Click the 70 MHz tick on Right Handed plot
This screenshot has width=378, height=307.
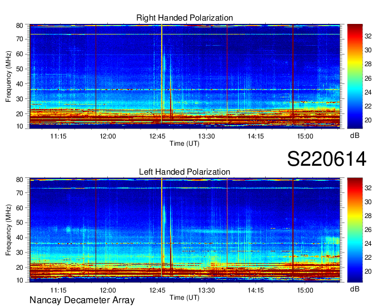[20, 39]
